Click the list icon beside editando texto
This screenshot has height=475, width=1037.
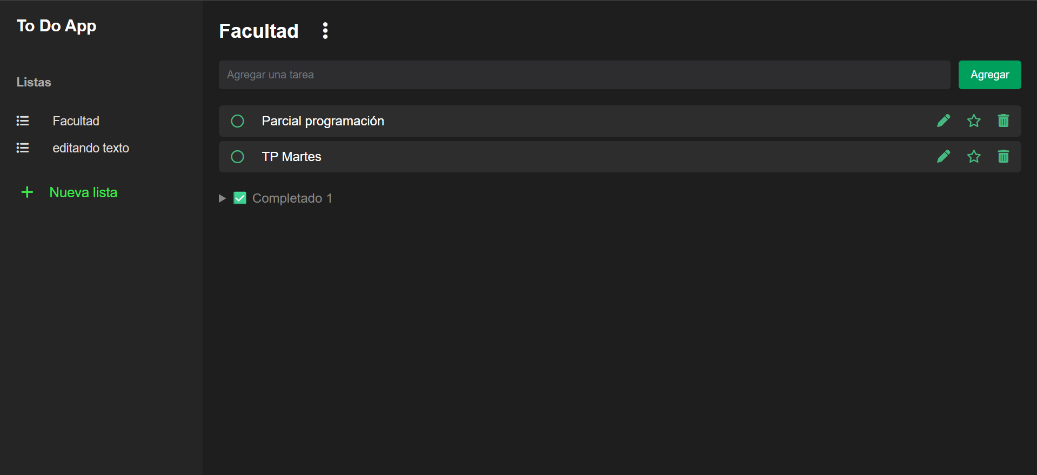(x=22, y=148)
